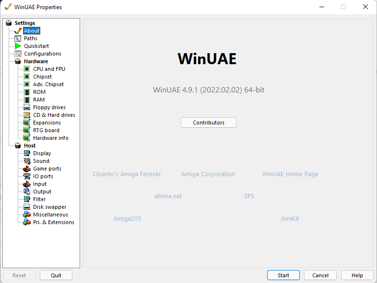Open the Sound settings label
377x283 pixels.
(41, 161)
